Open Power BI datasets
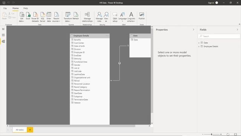The image size is (241, 136). (x=35, y=17)
